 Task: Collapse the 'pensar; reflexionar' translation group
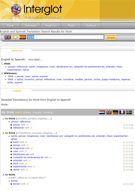point(9,122)
